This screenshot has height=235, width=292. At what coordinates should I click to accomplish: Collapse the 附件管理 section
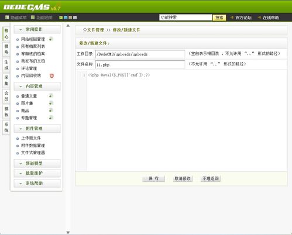[x=37, y=129]
